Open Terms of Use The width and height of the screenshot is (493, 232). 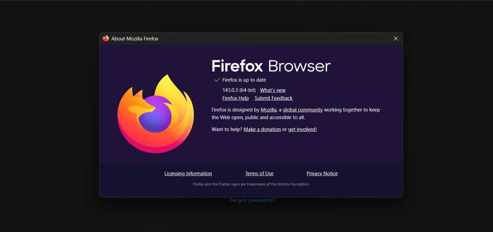tap(259, 173)
